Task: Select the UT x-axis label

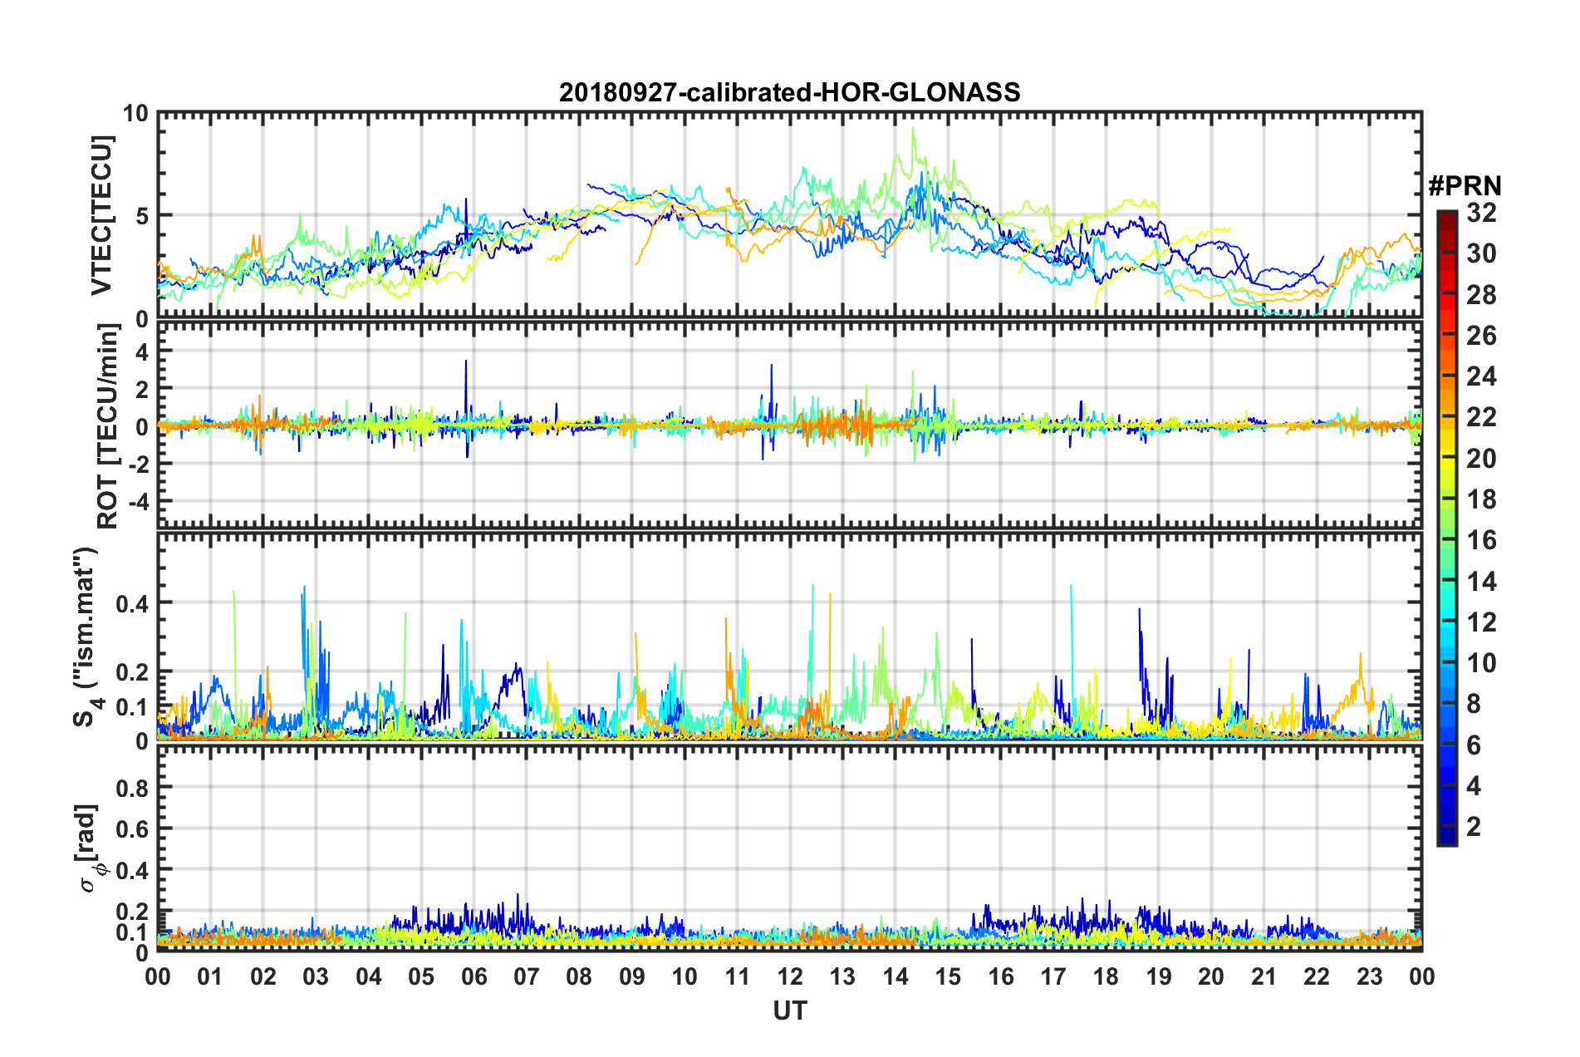Action: coord(790,1010)
